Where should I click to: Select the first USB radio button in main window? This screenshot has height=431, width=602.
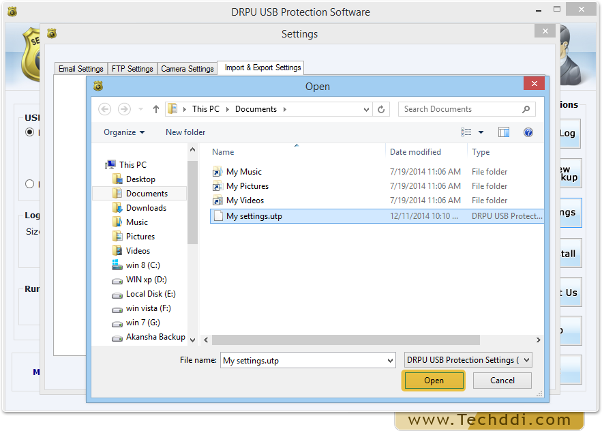pos(29,132)
